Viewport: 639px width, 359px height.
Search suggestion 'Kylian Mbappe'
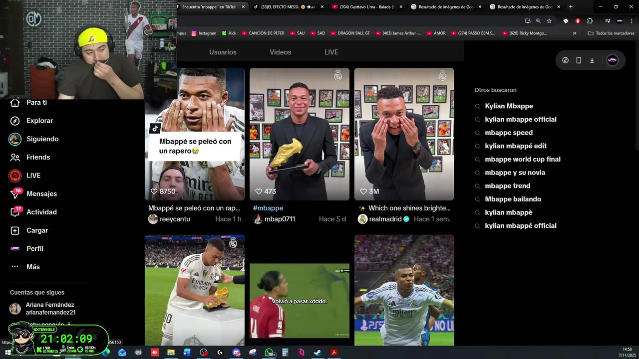click(x=509, y=106)
